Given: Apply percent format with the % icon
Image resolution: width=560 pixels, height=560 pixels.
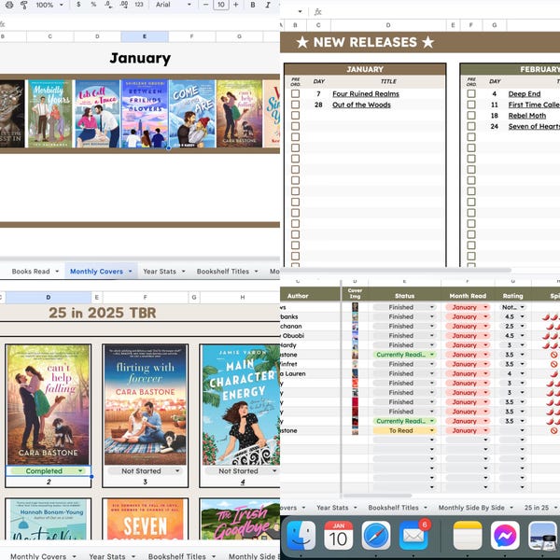Looking at the screenshot, I should tap(93, 5).
